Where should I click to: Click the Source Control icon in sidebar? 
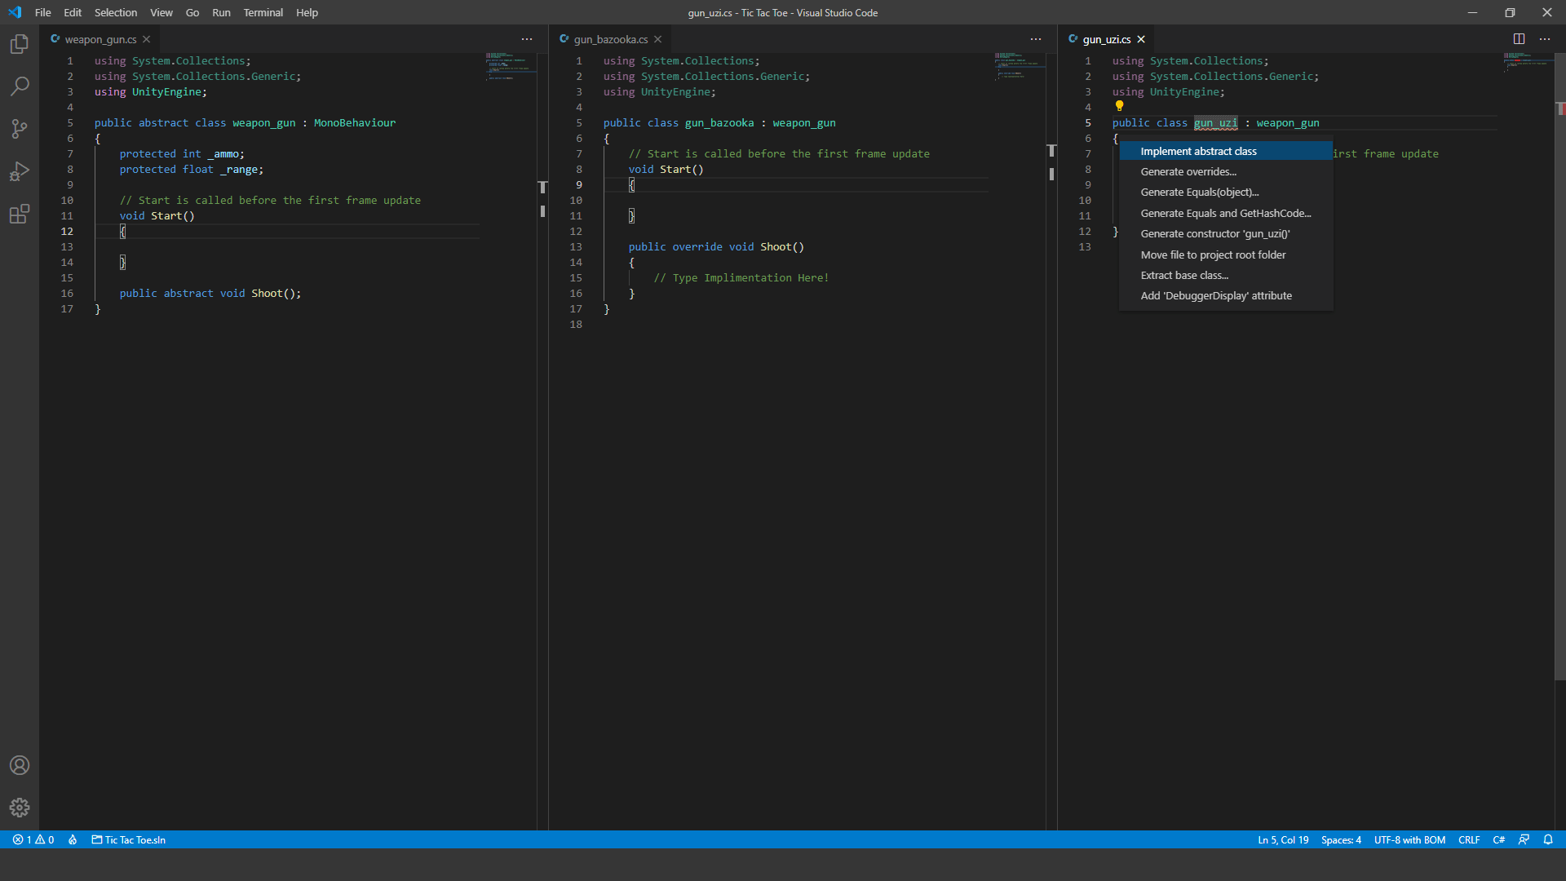click(x=20, y=128)
